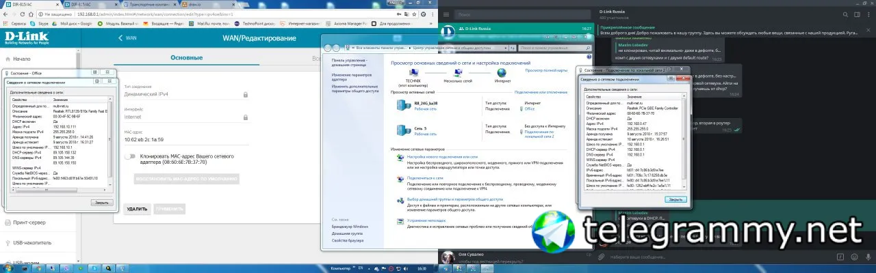Open Изменить дополнительные параметры общего доступа
Screen dimensions: 876x273
355,89
